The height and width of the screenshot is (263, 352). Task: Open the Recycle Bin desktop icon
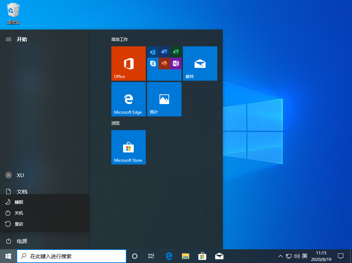coord(13,14)
